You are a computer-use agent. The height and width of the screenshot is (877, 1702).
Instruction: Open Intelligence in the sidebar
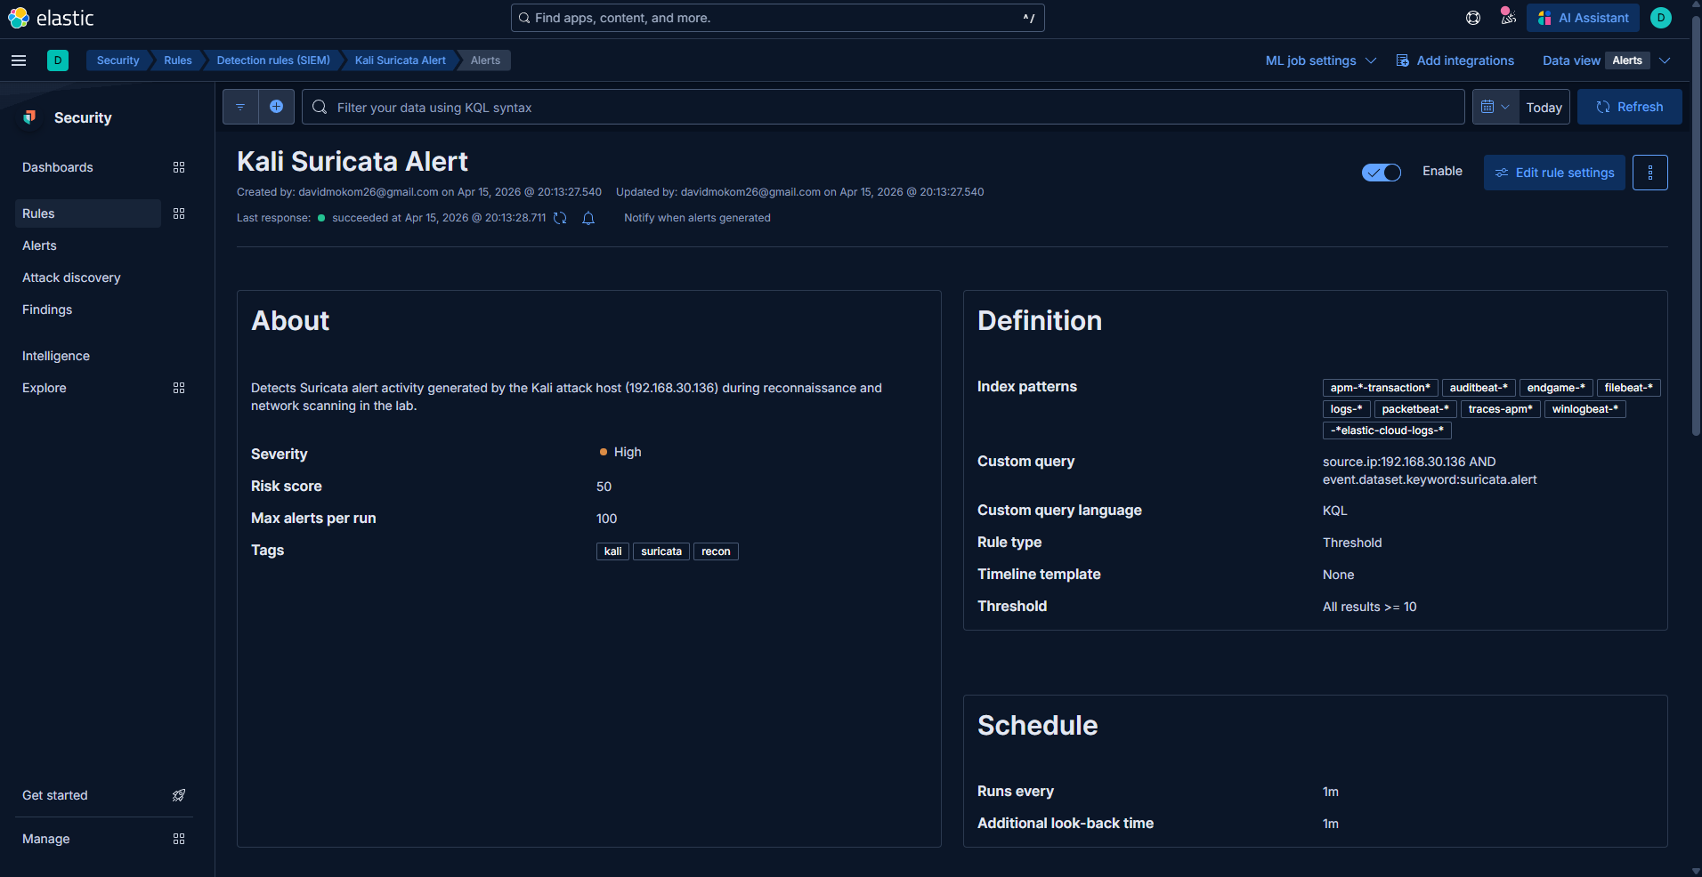pyautogui.click(x=56, y=356)
